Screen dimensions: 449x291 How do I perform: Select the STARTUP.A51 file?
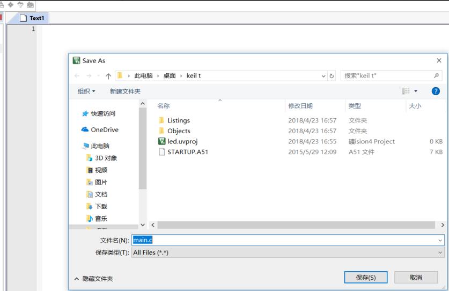point(187,152)
